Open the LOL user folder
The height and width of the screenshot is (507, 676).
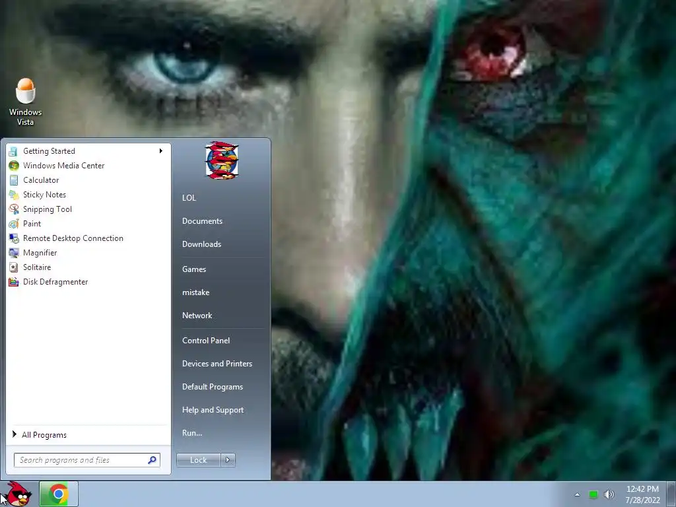tap(189, 198)
